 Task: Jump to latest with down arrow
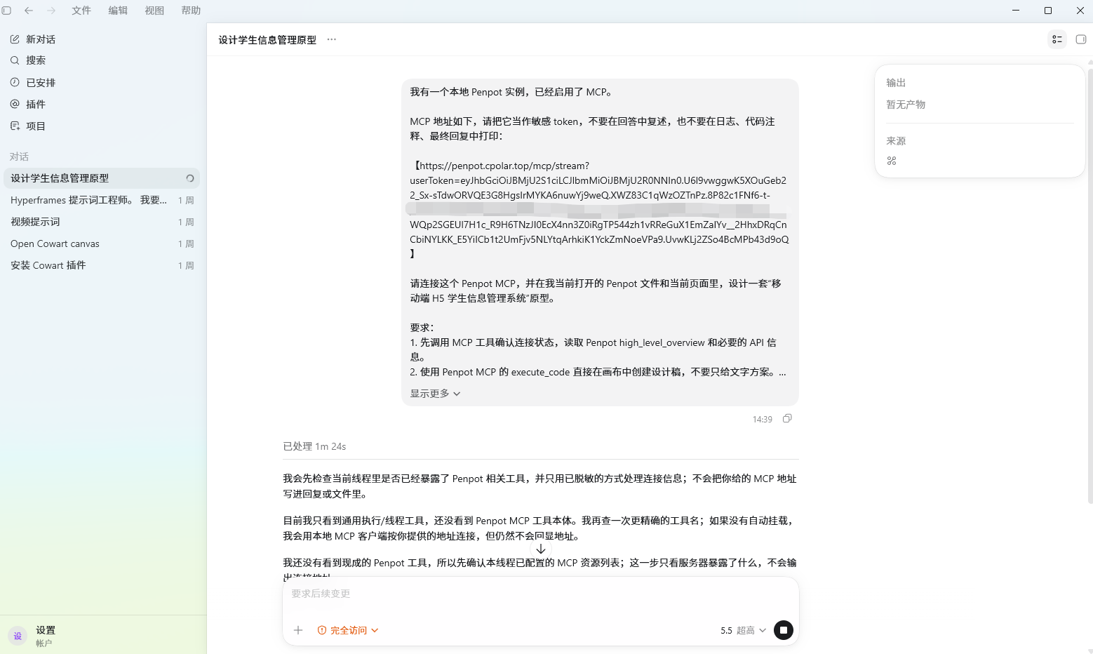point(541,549)
